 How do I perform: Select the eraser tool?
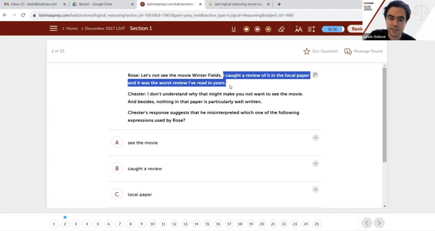pos(281,29)
